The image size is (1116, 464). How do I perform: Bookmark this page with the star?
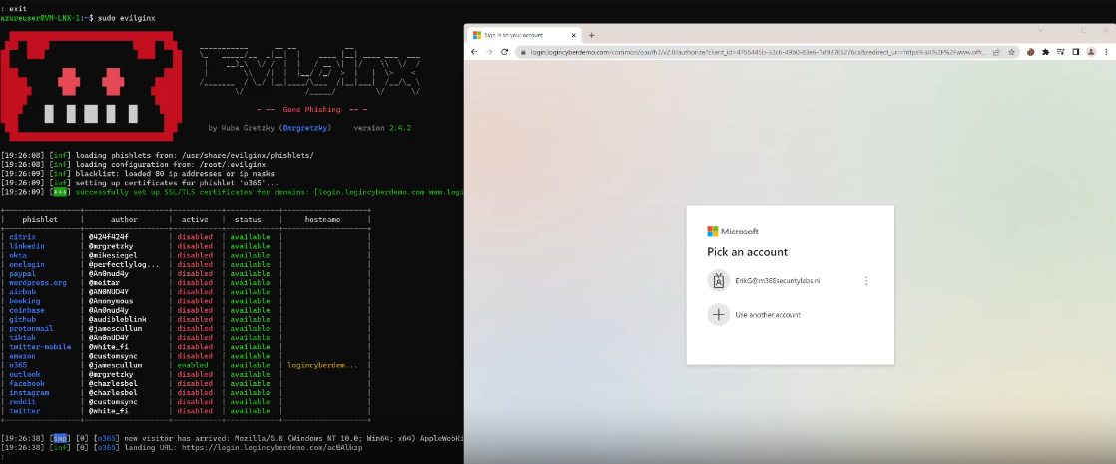click(1011, 52)
